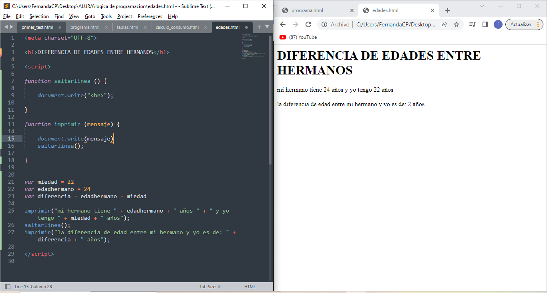Open new Chrome tab with plus

(448, 10)
